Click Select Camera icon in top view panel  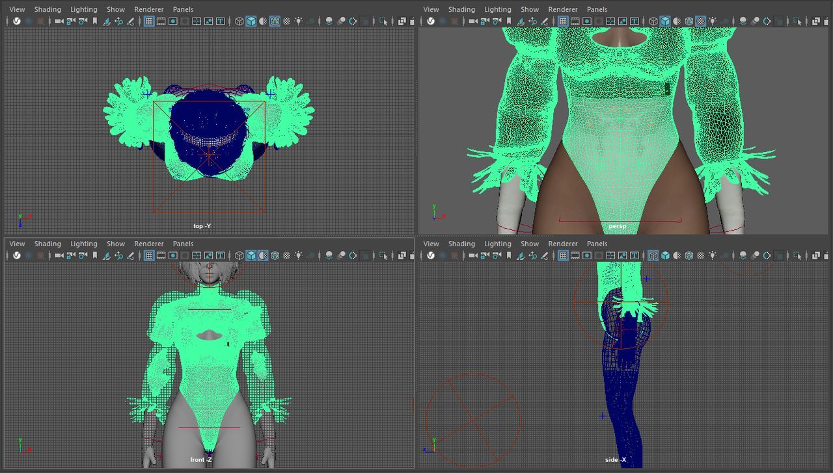point(59,21)
